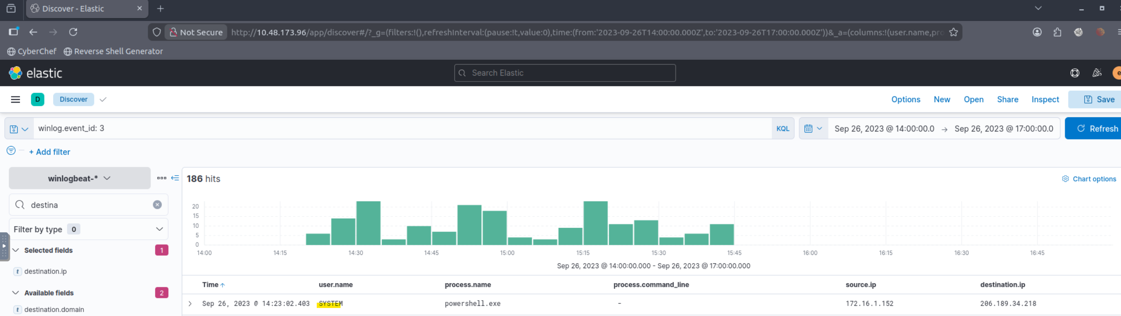Expand the first document row
The height and width of the screenshot is (316, 1121).
(x=190, y=304)
